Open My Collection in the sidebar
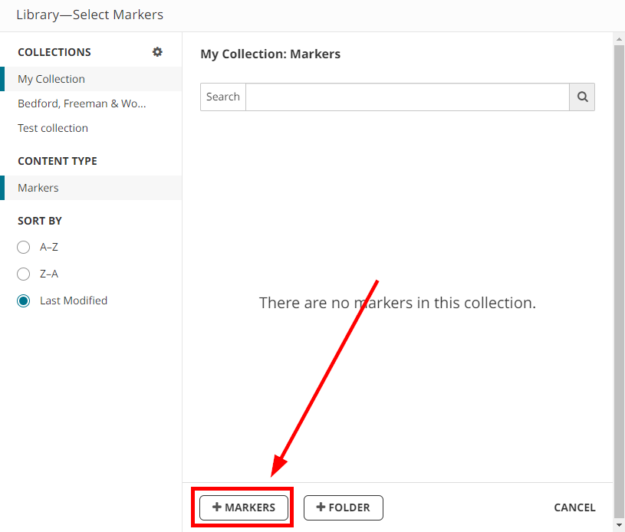 (x=51, y=79)
